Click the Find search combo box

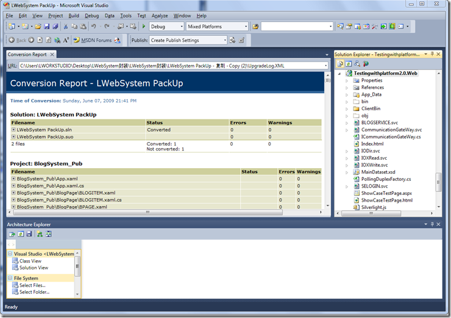297,26
